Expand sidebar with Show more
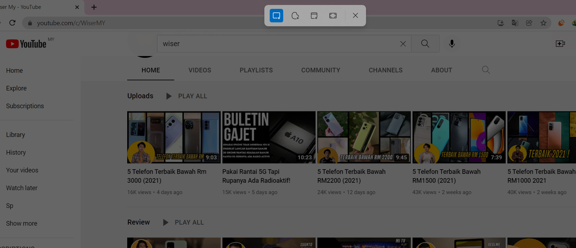 (x=22, y=224)
